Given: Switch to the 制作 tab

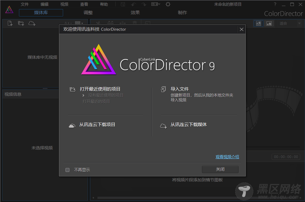Looking at the screenshot, I should (182, 13).
